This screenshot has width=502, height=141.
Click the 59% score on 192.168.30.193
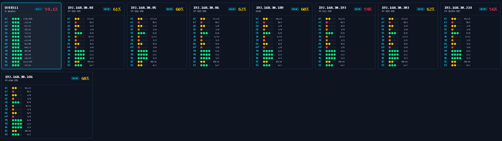coord(368,9)
